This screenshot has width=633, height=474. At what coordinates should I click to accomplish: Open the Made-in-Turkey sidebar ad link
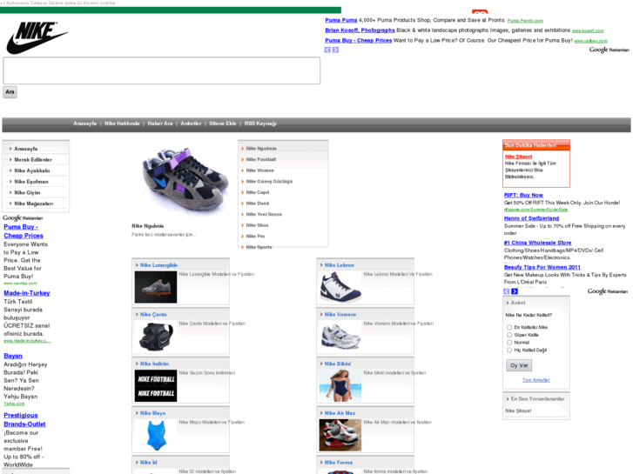(27, 293)
